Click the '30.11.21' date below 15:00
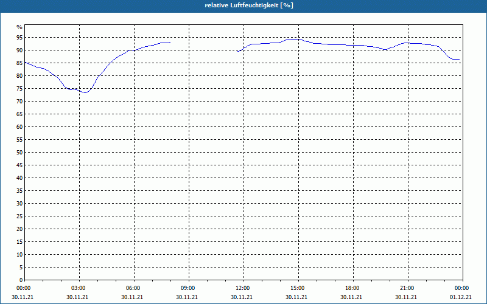Image resolution: width=487 pixels, height=304 pixels. point(296,297)
